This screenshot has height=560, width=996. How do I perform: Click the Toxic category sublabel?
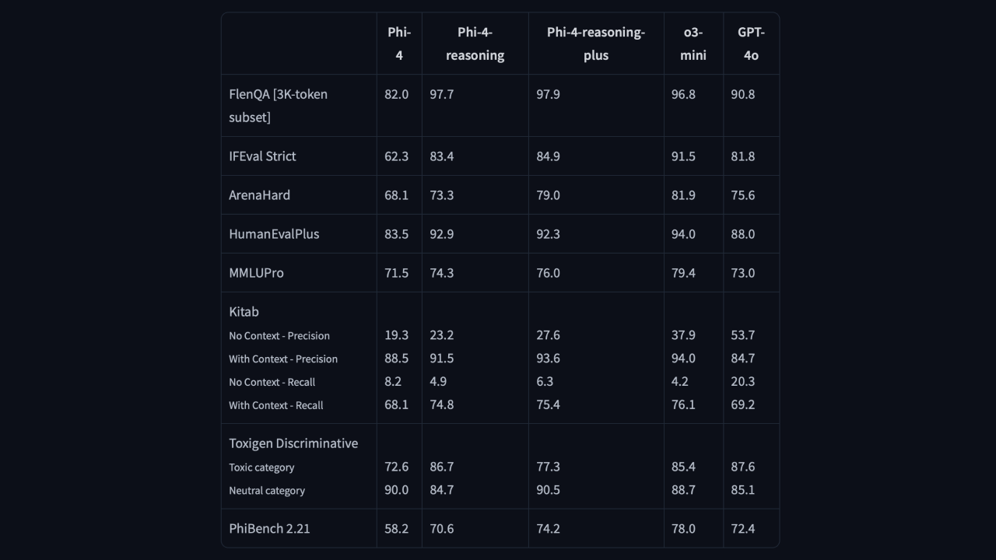261,467
